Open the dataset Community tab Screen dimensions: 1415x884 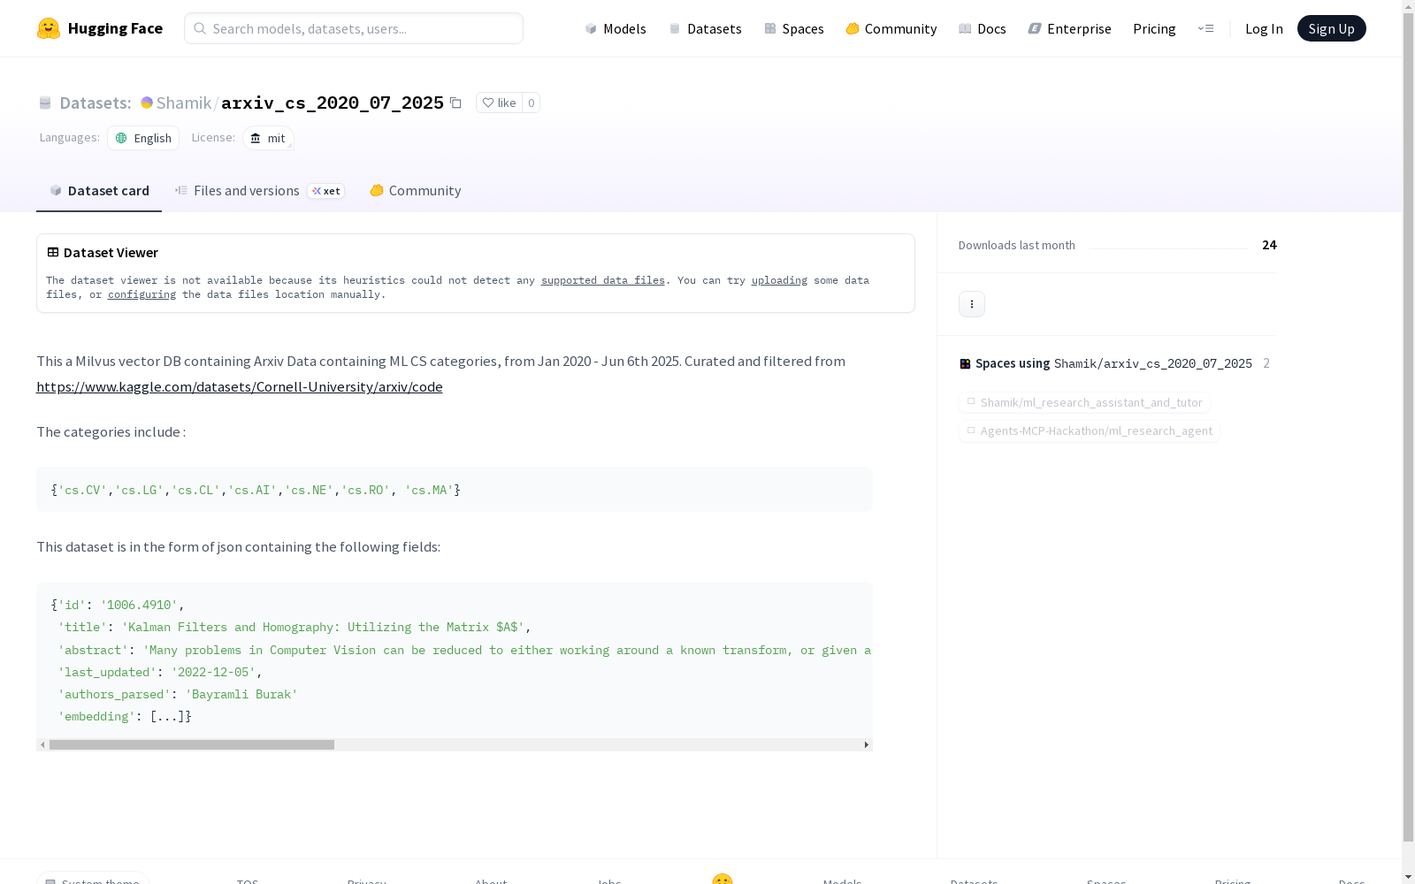pyautogui.click(x=416, y=191)
